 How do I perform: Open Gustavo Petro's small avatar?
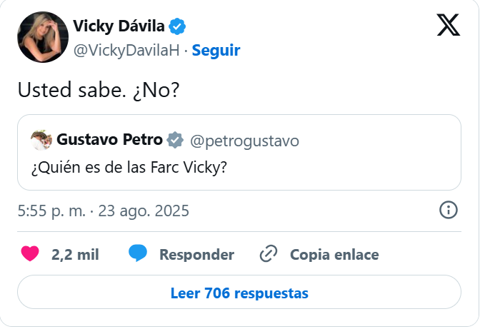(x=41, y=139)
